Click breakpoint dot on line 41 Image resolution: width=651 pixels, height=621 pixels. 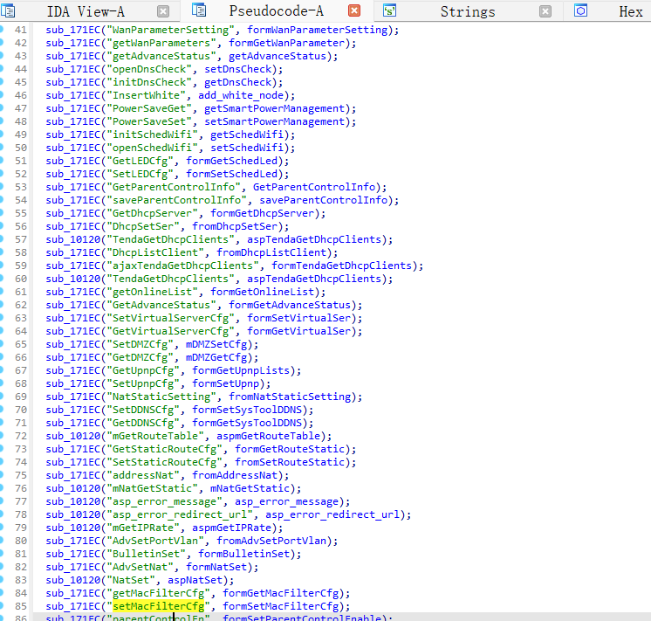click(1, 30)
